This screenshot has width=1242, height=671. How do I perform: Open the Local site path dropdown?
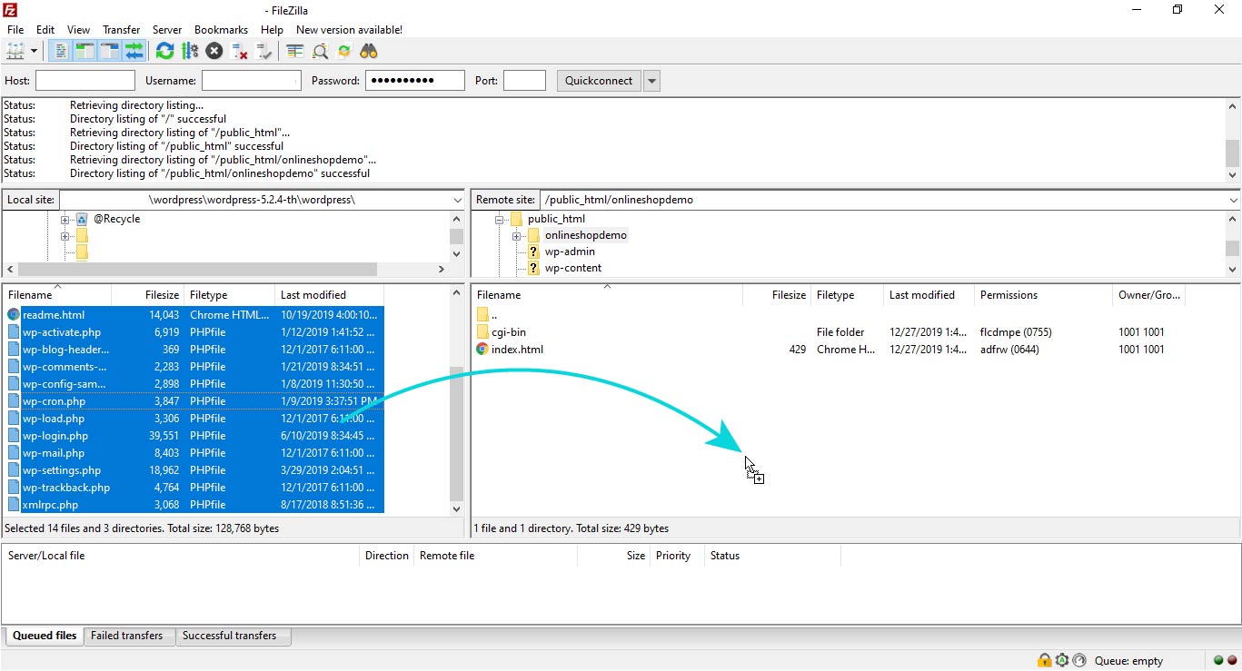point(457,200)
